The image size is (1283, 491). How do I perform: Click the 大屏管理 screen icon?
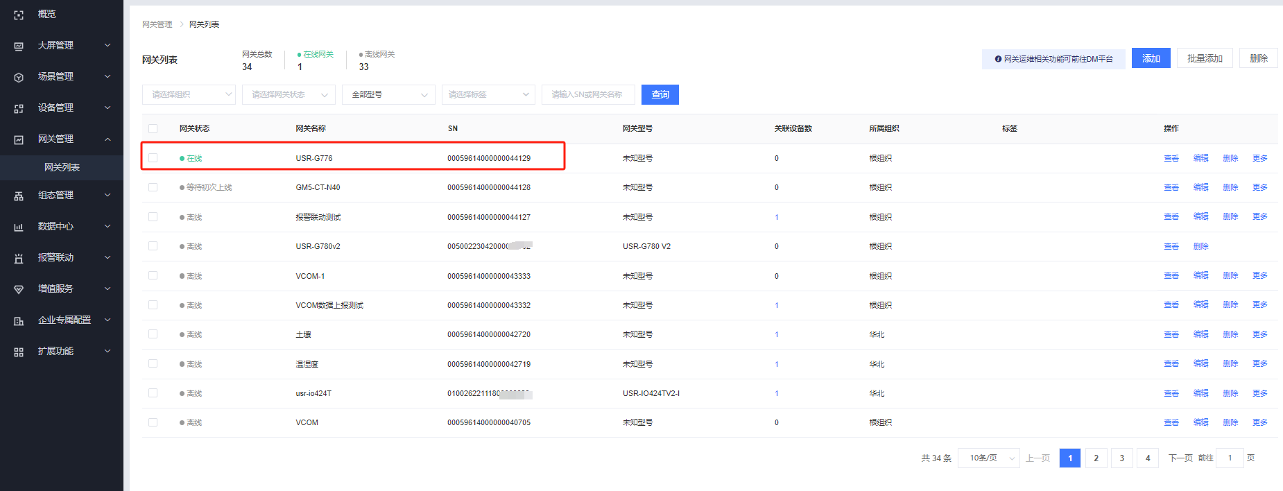[x=19, y=46]
